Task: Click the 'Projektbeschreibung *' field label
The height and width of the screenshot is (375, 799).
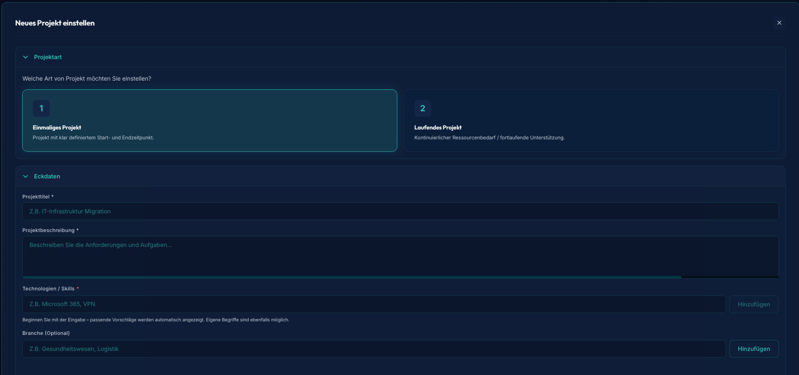Action: coord(50,230)
